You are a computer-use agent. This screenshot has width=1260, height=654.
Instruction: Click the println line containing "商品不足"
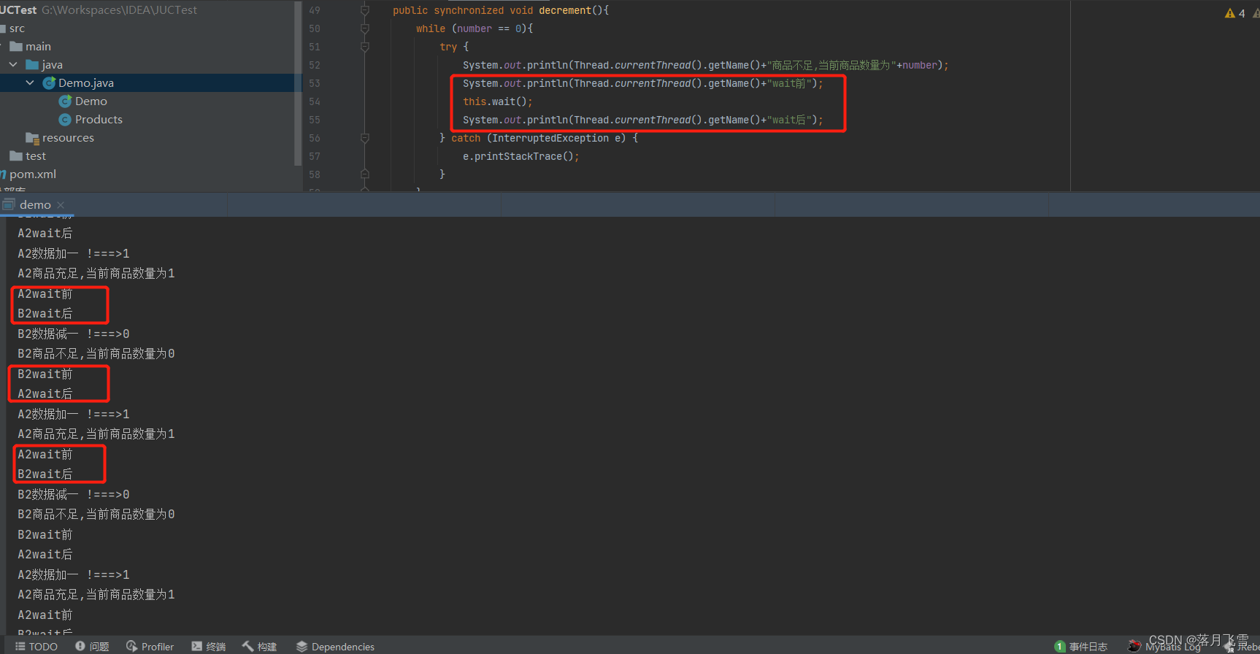[x=706, y=65]
